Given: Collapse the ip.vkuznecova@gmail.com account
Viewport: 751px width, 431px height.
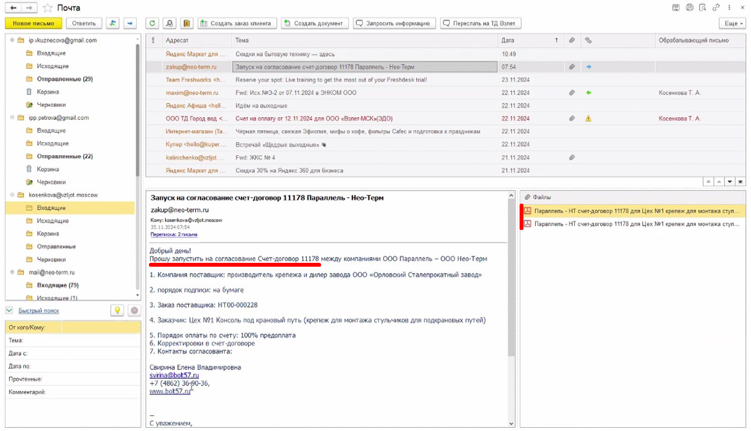Looking at the screenshot, I should 12,40.
